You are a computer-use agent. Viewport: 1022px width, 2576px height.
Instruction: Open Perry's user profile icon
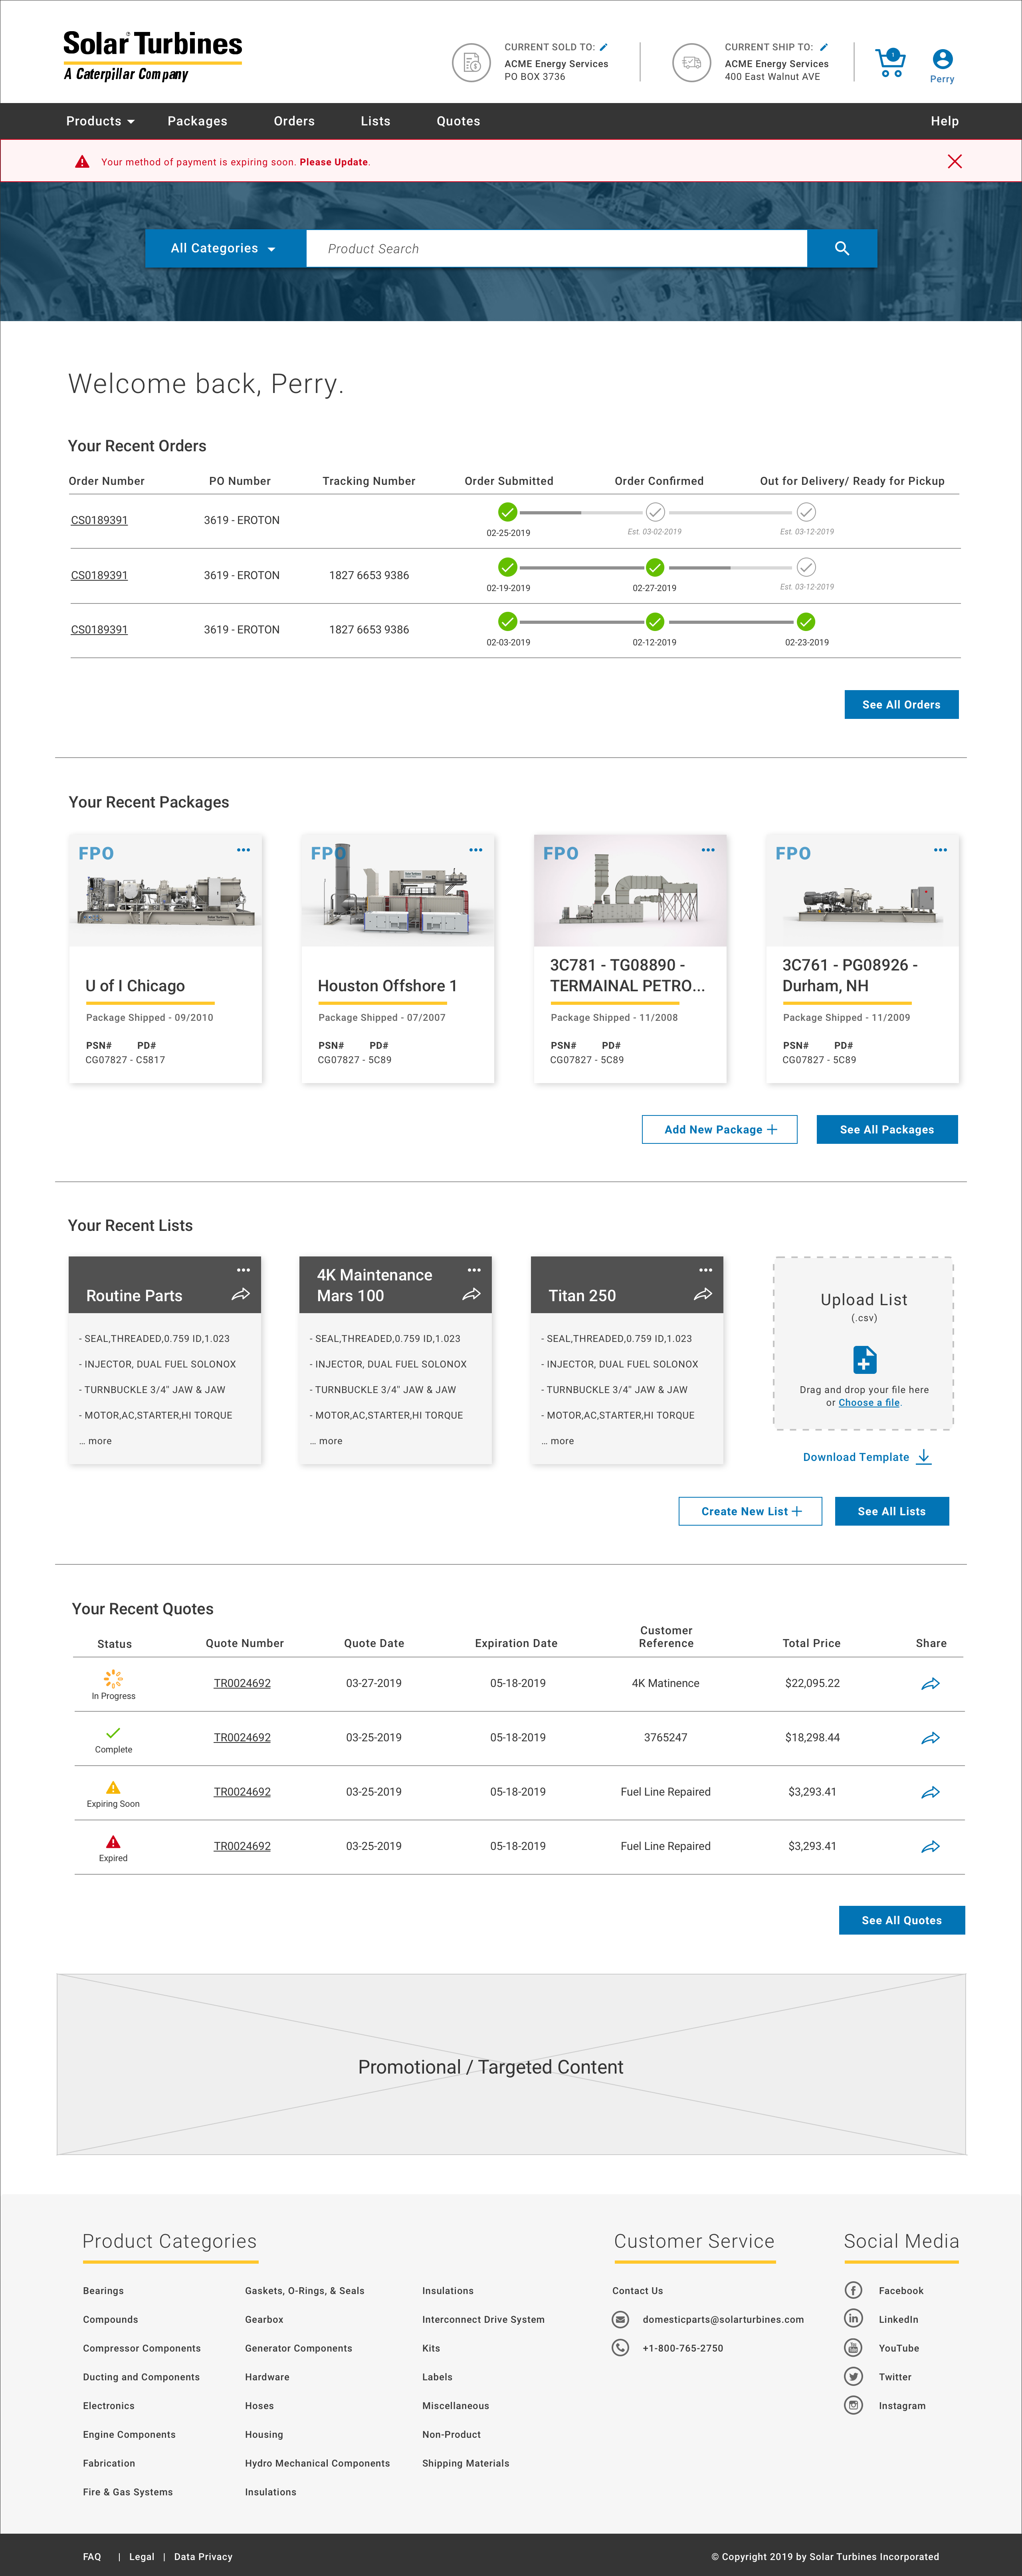coord(942,59)
